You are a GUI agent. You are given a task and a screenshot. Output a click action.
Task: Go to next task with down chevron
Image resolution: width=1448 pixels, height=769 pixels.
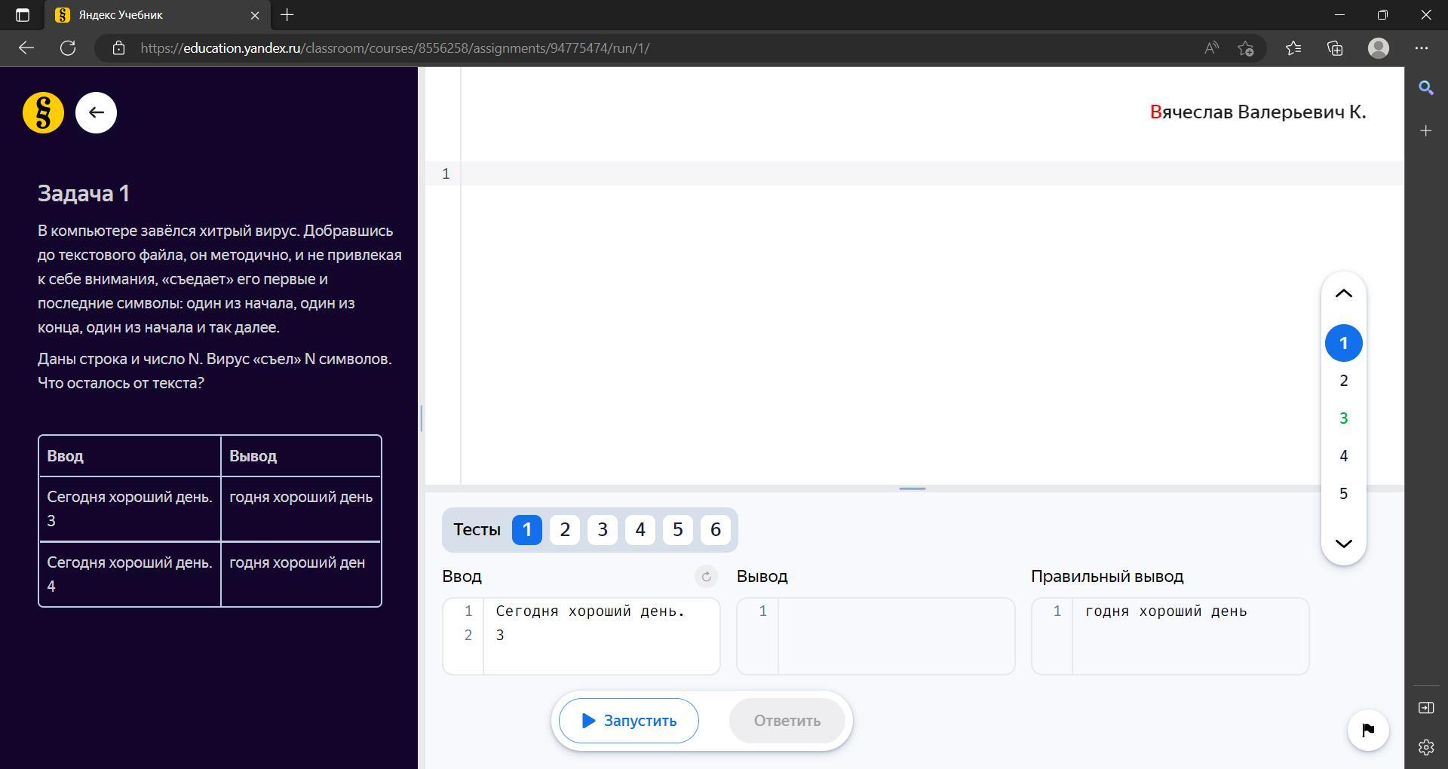[x=1343, y=544]
